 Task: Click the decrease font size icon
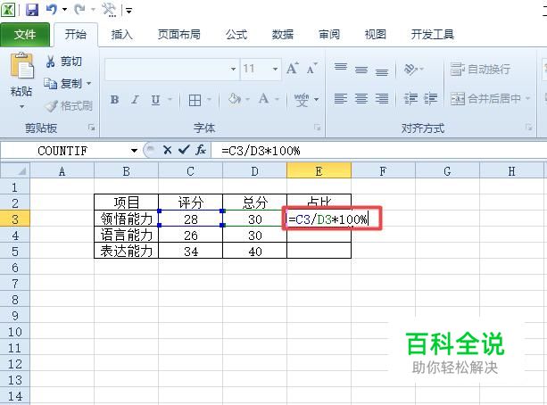(312, 69)
